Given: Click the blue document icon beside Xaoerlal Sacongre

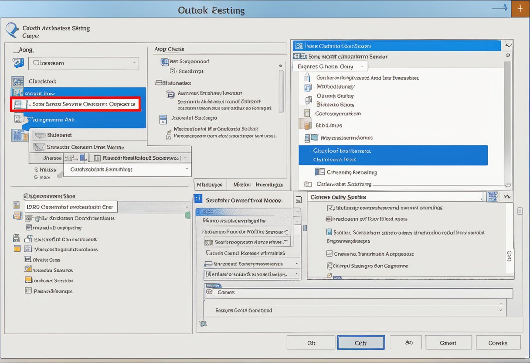Looking at the screenshot, I should 163,119.
